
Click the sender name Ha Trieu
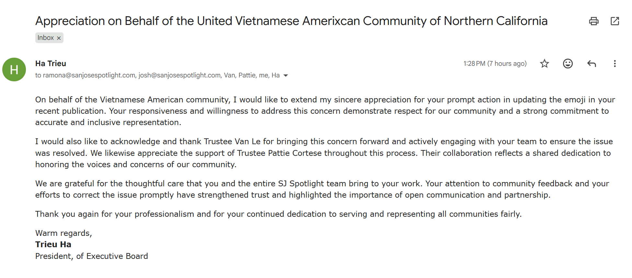(x=51, y=64)
